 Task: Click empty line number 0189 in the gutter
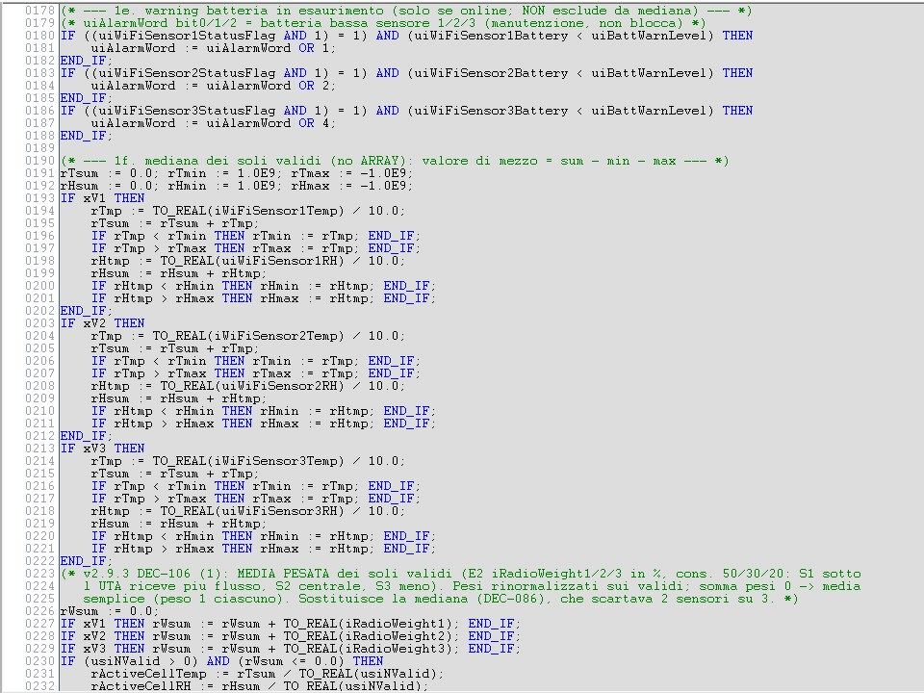[40, 148]
